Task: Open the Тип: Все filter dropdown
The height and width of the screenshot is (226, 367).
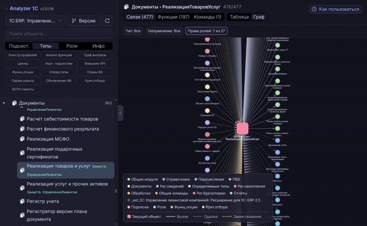Action: pos(133,31)
